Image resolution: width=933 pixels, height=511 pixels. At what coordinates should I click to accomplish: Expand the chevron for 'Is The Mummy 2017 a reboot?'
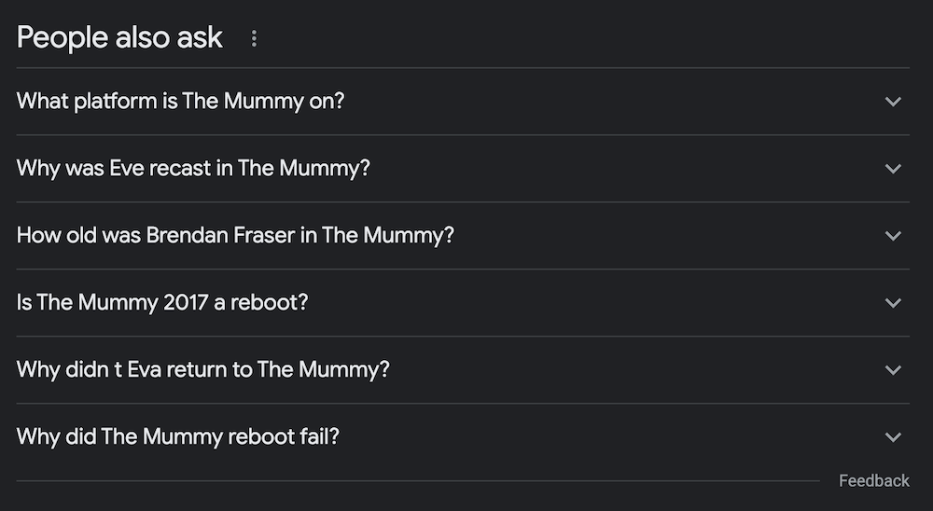[x=893, y=303]
